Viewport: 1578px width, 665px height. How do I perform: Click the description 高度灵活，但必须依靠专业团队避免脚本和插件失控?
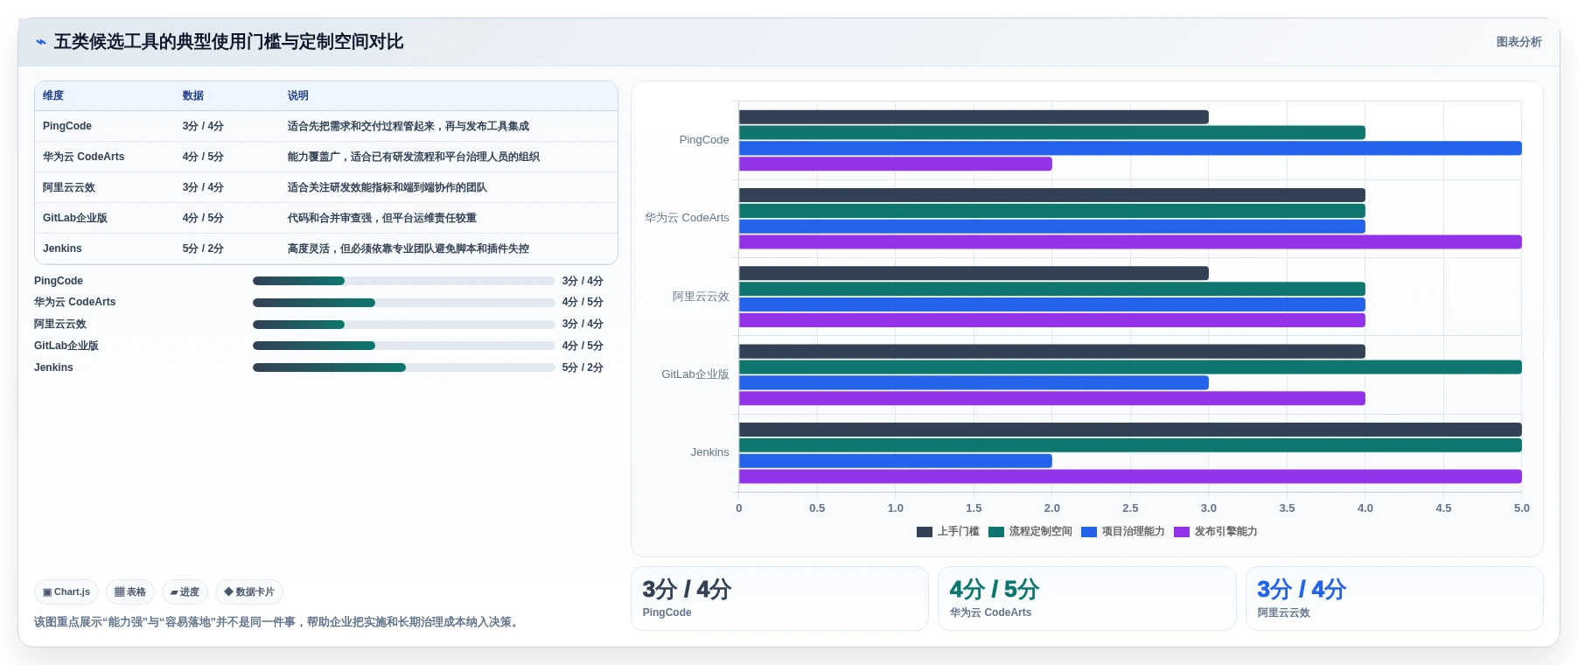coord(408,248)
